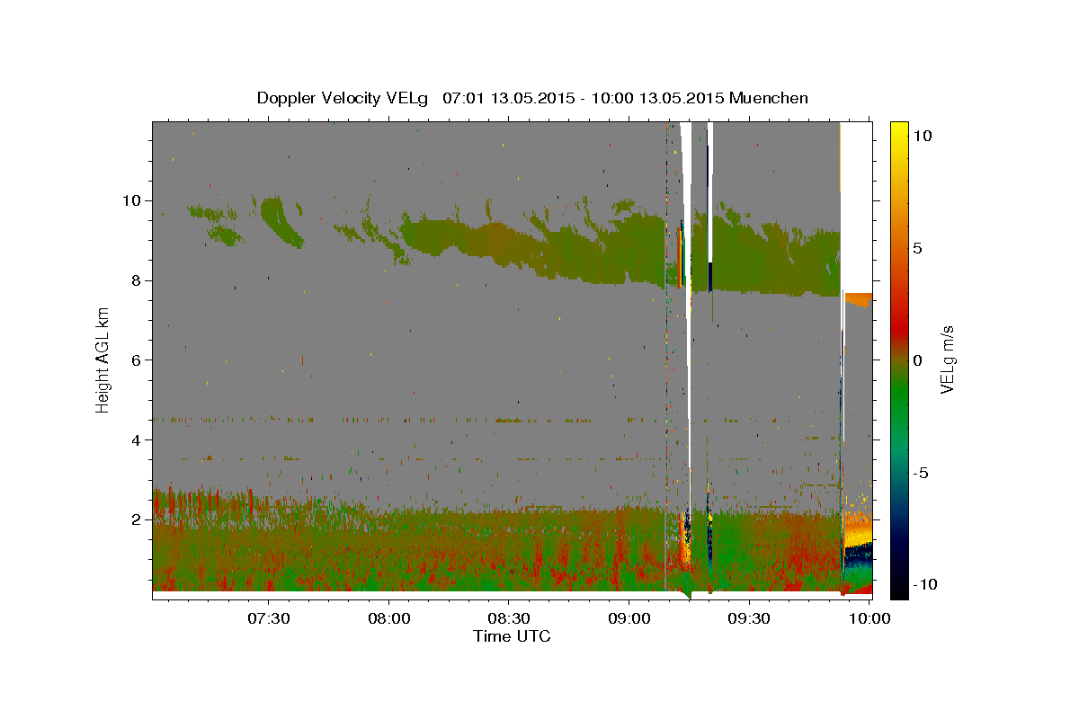Click the 'VELg m/s' colorbar label
Viewport: 1079px width, 719px height.
coord(947,359)
